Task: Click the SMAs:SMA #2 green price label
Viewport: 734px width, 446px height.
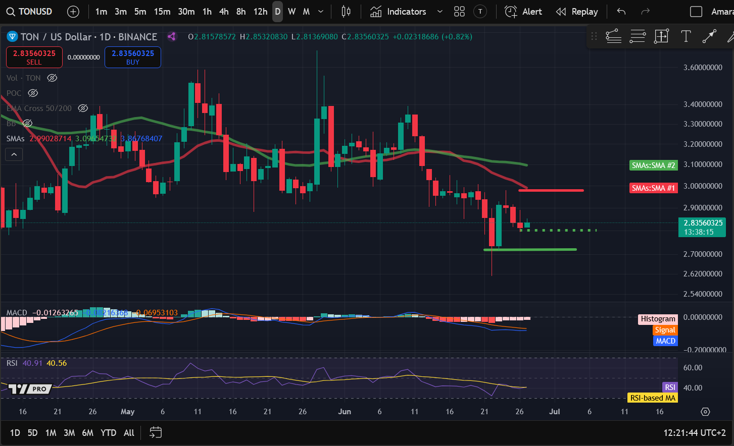Action: click(x=653, y=165)
